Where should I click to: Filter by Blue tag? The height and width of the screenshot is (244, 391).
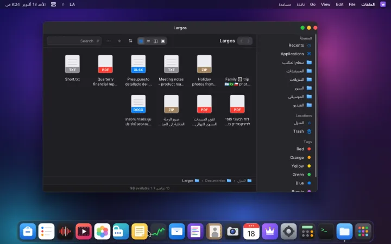[287, 183]
